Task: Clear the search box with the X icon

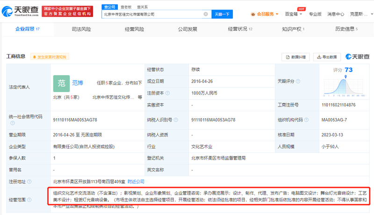Action: point(206,14)
